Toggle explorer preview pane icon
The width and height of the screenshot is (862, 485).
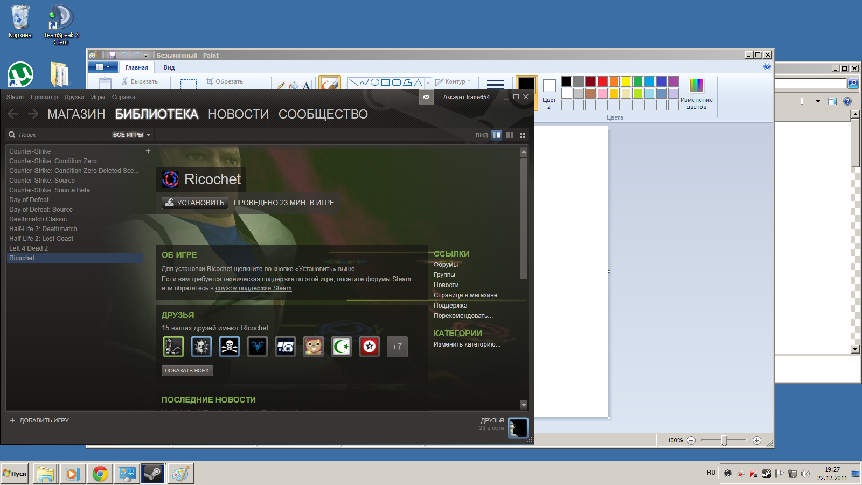(832, 101)
